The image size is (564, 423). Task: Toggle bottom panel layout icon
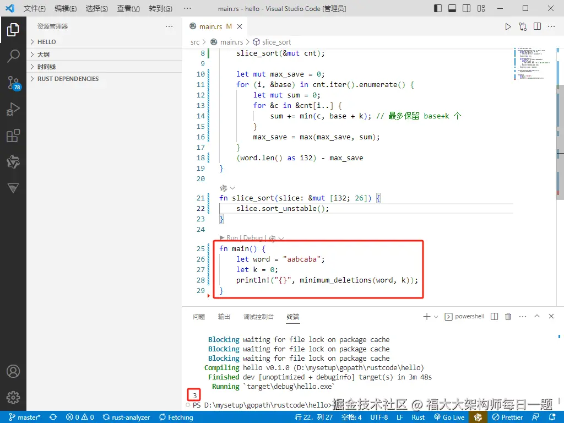click(x=452, y=8)
